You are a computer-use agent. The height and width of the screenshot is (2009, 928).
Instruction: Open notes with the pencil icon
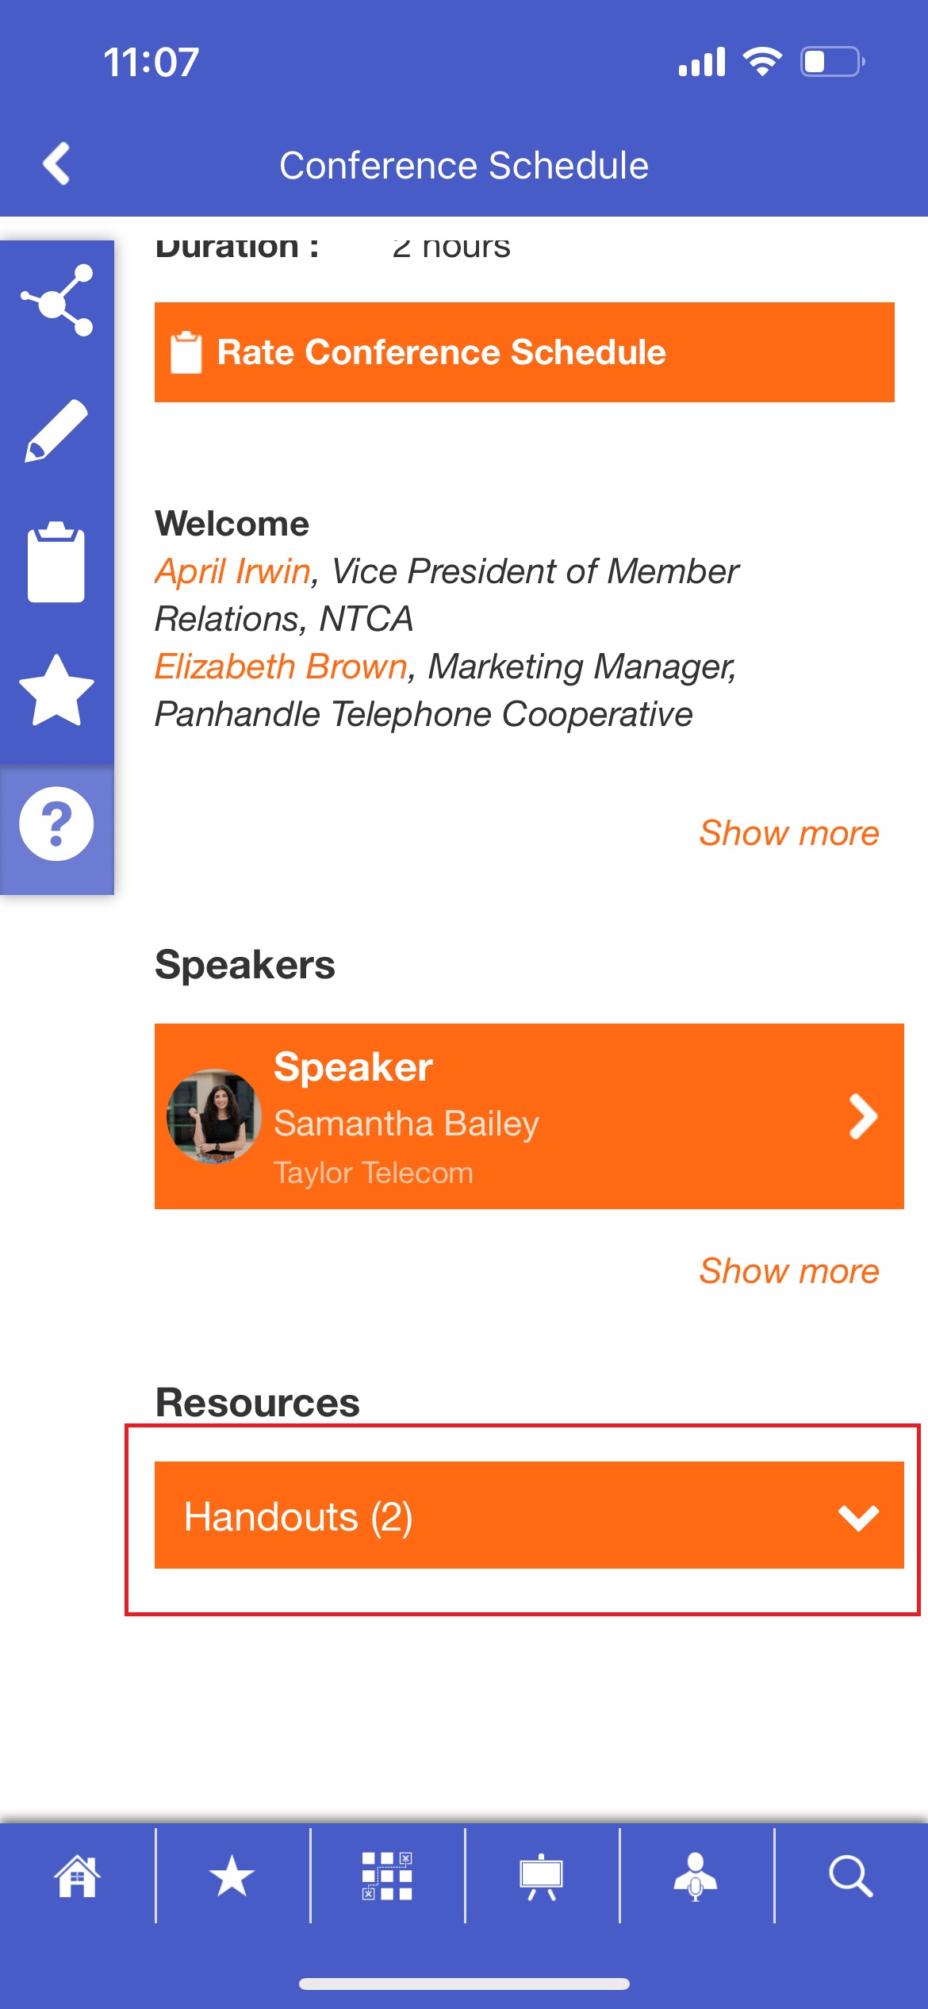pyautogui.click(x=56, y=431)
